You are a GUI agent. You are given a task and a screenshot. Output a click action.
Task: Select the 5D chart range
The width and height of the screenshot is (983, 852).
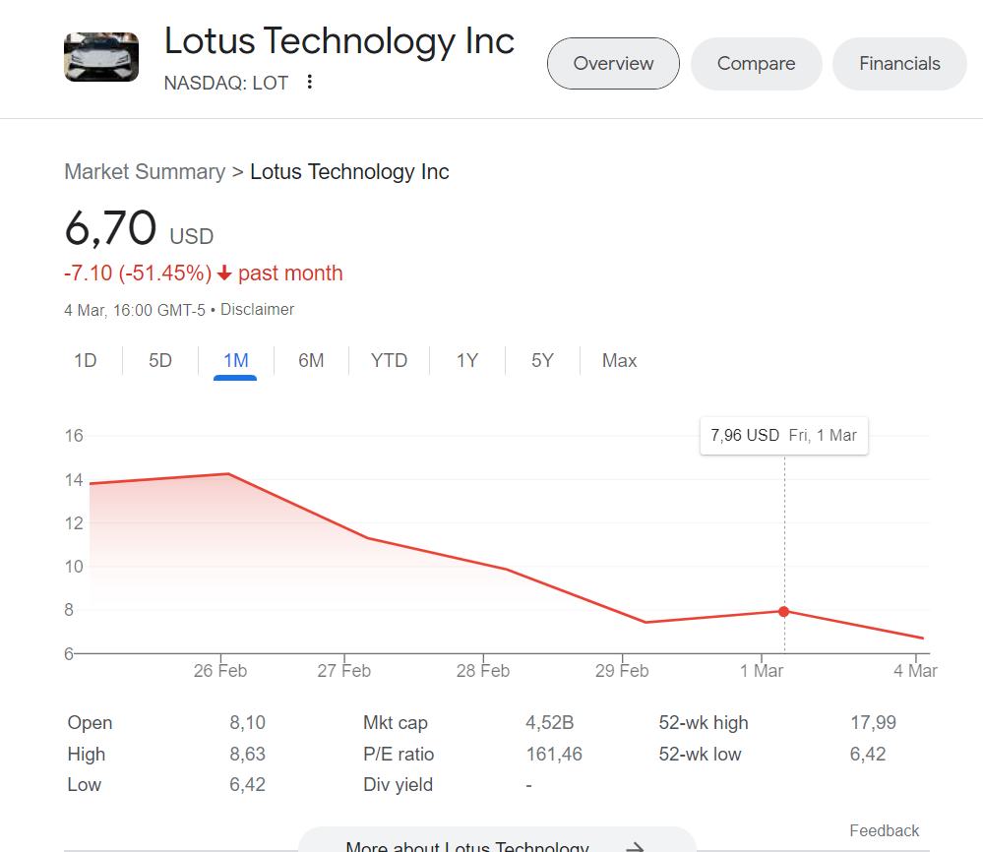(x=160, y=360)
